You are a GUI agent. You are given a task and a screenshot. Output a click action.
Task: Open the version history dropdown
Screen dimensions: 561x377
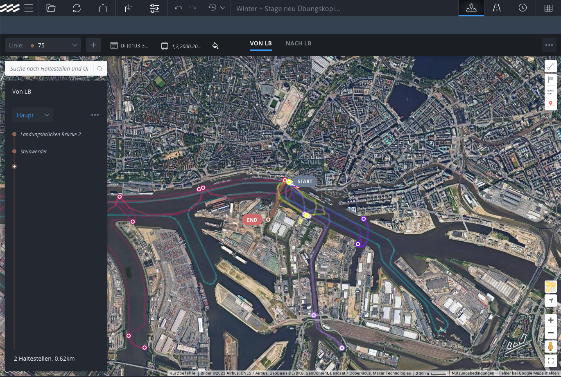[217, 8]
